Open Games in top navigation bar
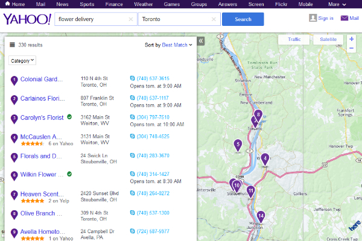The width and height of the screenshot is (362, 241). coord(171,4)
